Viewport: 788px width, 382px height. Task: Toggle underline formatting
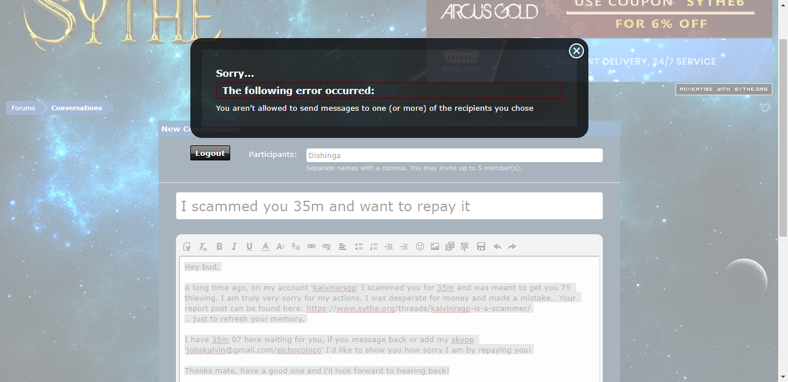(x=249, y=246)
